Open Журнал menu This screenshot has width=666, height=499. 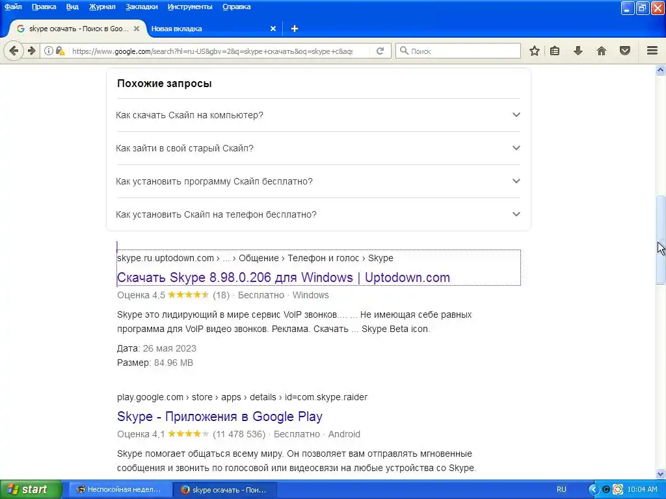[102, 6]
